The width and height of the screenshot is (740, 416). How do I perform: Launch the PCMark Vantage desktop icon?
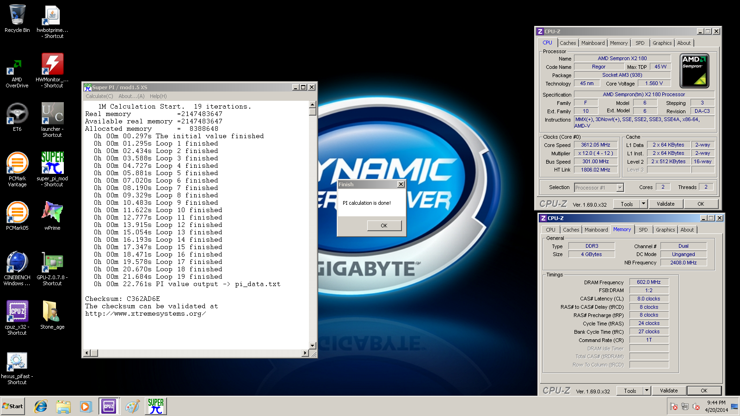tap(17, 169)
